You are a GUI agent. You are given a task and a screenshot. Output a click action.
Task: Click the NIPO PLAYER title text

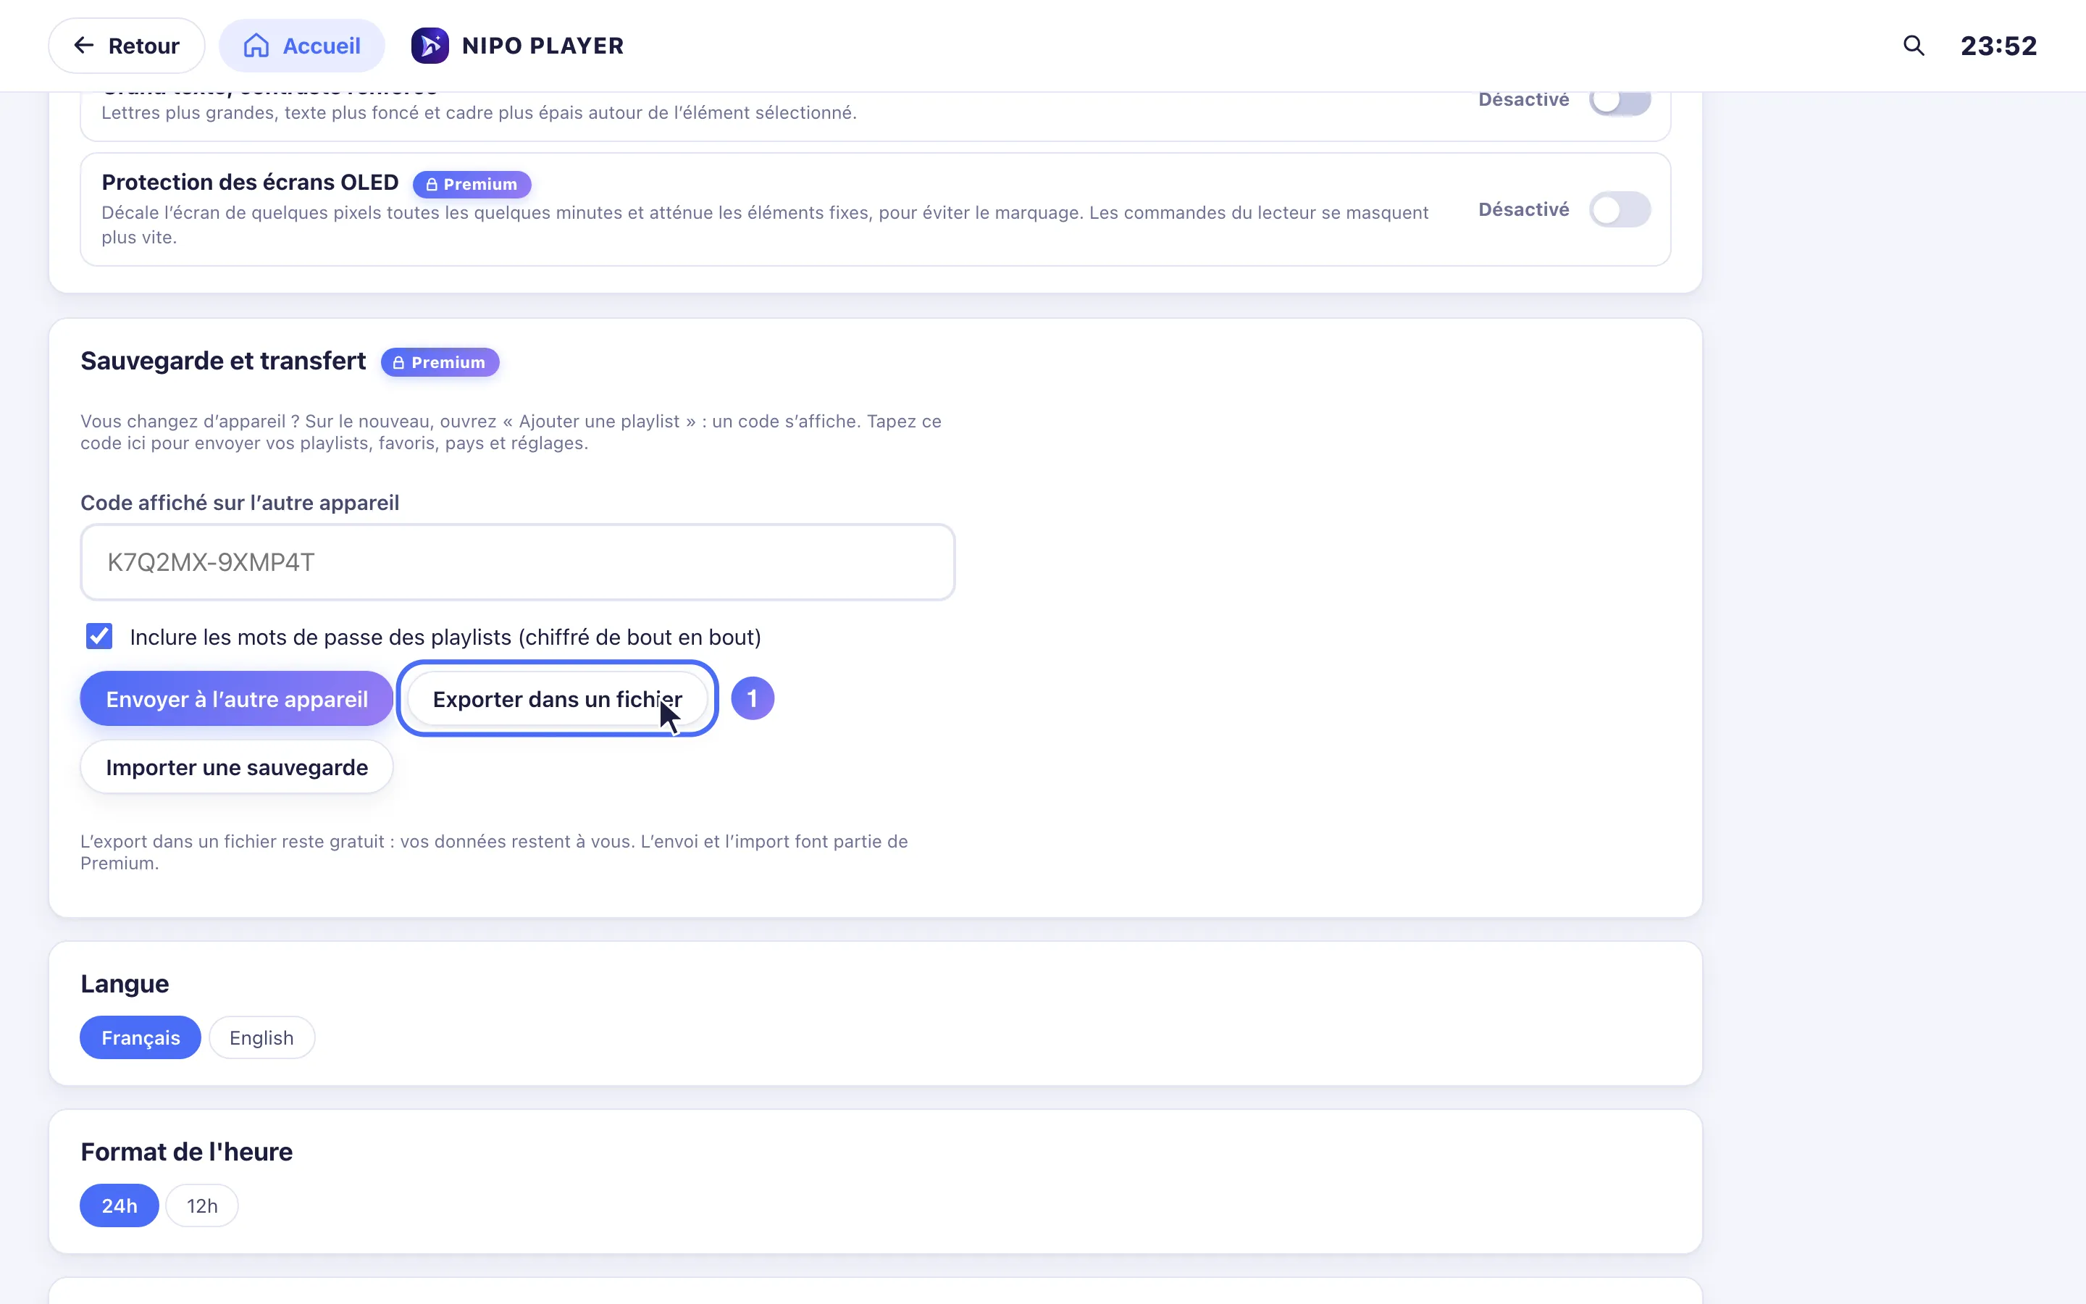click(x=543, y=46)
